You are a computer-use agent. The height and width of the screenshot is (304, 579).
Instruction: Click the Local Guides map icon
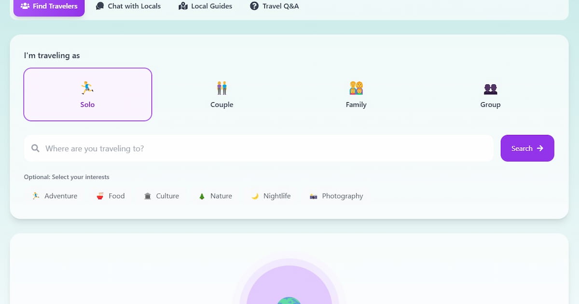pyautogui.click(x=183, y=6)
